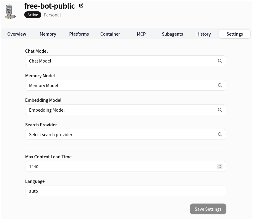The height and width of the screenshot is (220, 253).
Task: Select the Container tab
Action: coord(110,34)
